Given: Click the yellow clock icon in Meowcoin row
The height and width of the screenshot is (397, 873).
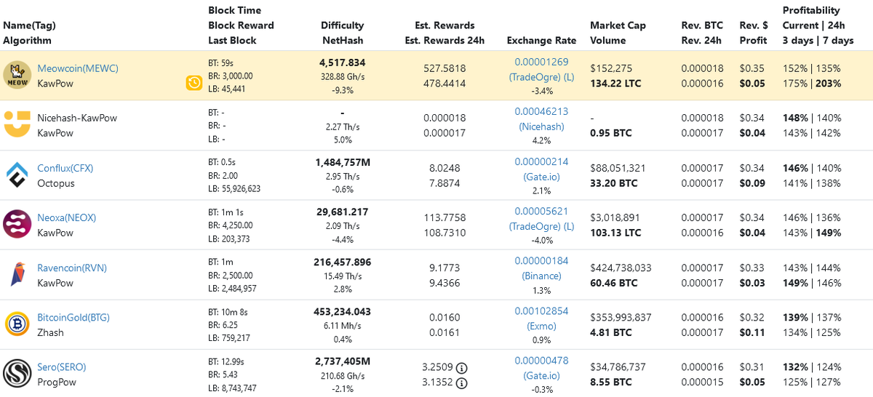Looking at the screenshot, I should pos(194,83).
